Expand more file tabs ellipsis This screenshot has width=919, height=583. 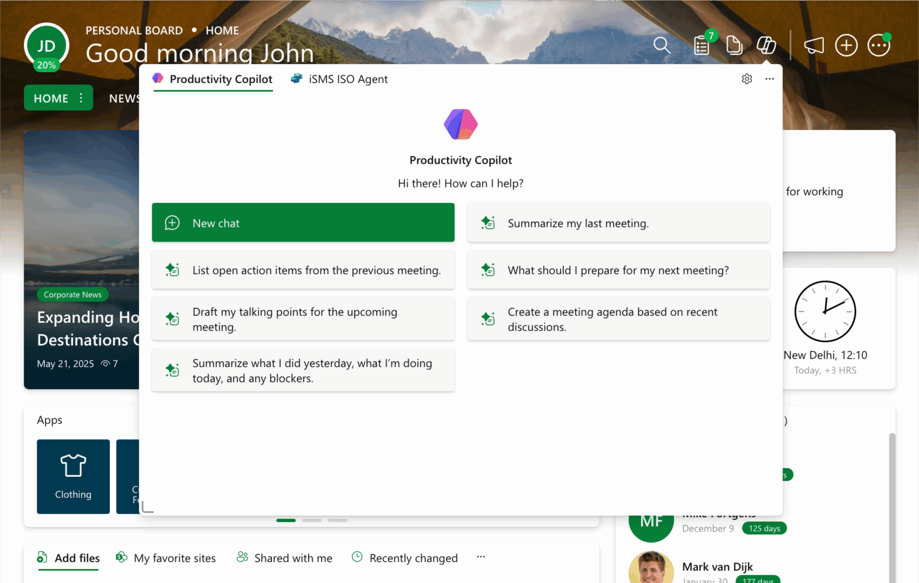tap(480, 557)
